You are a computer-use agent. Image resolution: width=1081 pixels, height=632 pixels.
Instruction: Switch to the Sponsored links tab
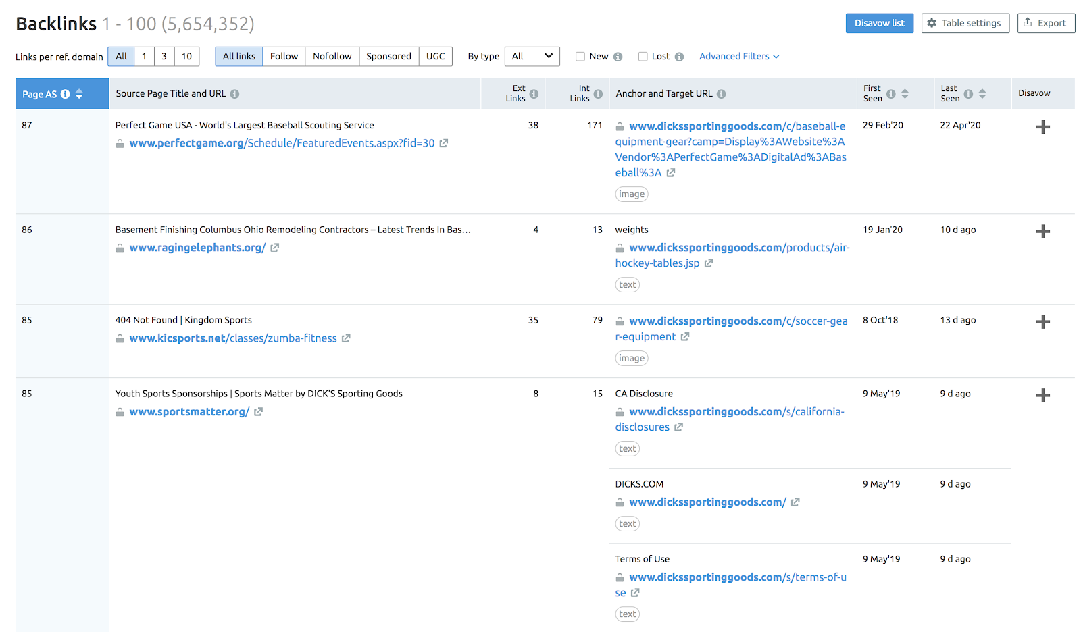tap(388, 57)
